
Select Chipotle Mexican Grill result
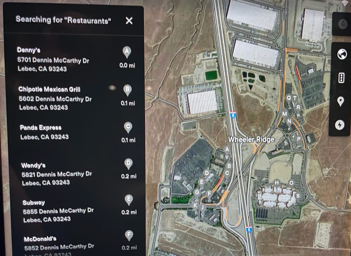coord(77,98)
